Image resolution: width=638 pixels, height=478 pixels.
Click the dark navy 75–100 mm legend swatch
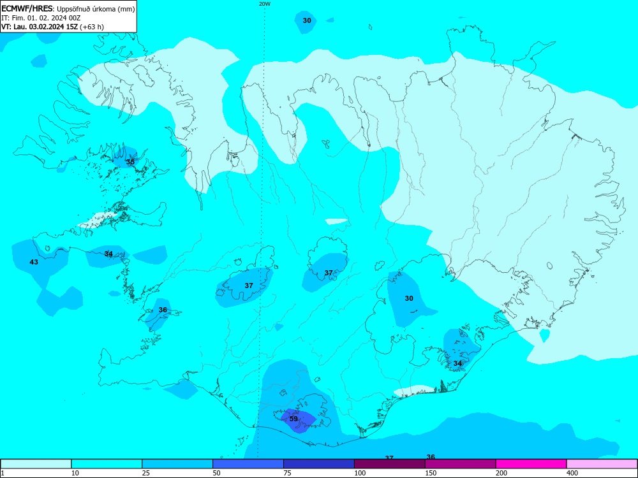coord(319,464)
